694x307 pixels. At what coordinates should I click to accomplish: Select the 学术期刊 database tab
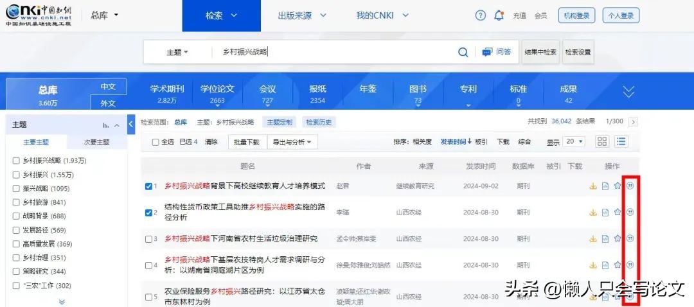pyautogui.click(x=166, y=94)
